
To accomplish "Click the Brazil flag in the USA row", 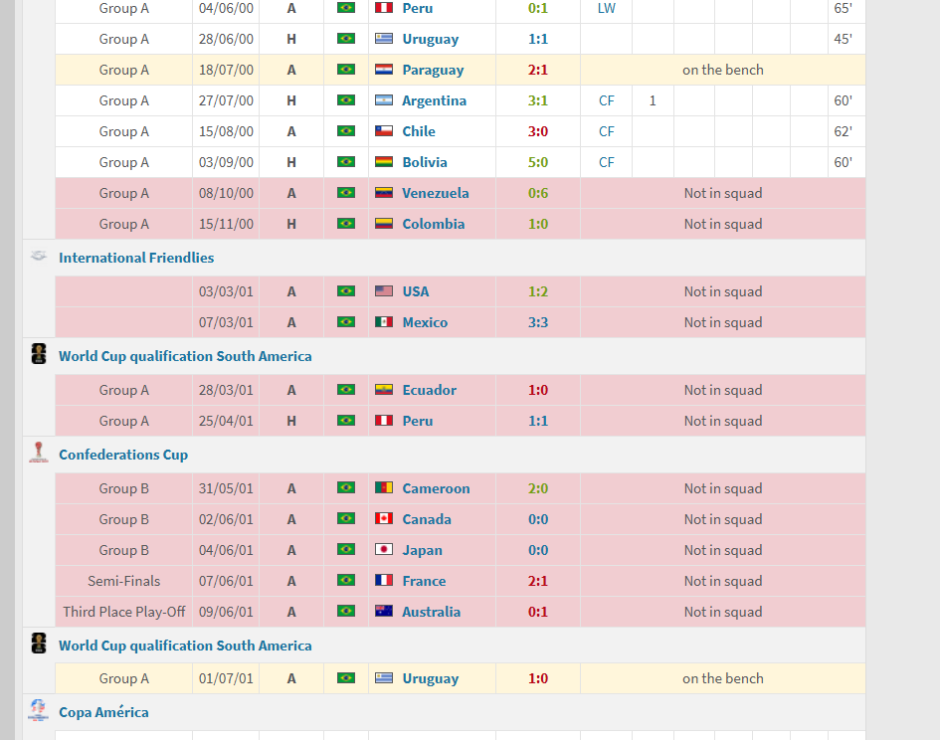I will click(x=346, y=290).
